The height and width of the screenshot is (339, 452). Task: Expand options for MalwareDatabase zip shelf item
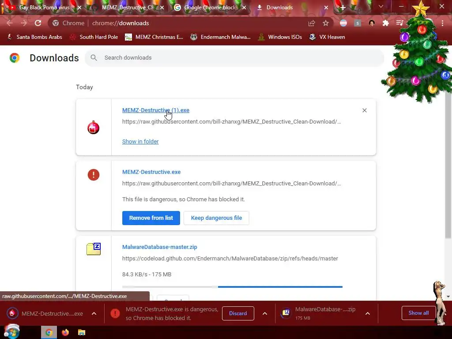click(x=368, y=313)
